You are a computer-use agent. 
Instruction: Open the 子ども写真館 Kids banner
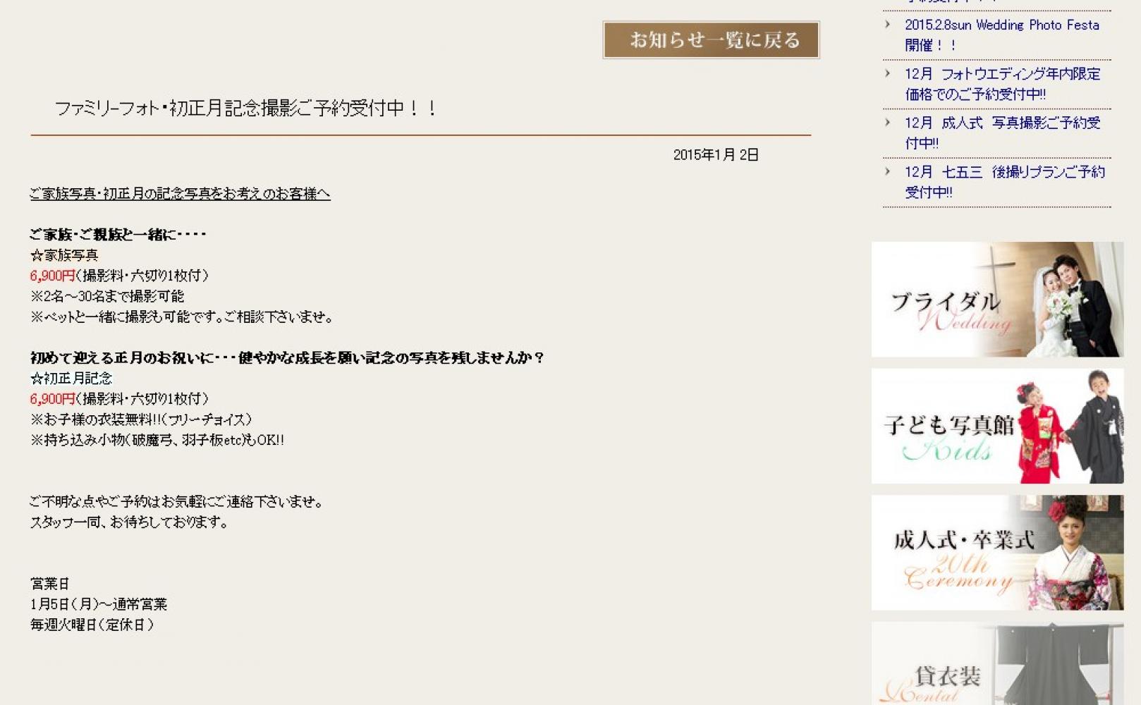tap(997, 426)
